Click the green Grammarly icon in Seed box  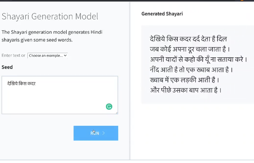click(x=109, y=107)
